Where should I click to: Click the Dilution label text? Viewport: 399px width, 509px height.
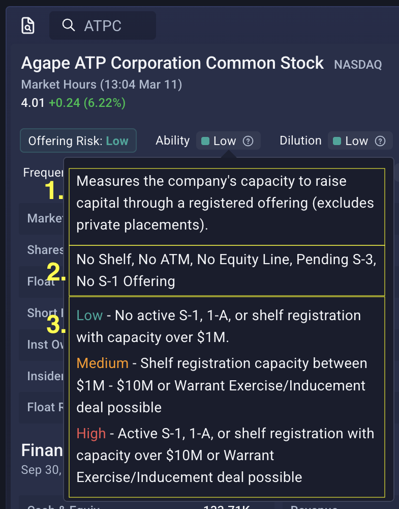(x=300, y=140)
